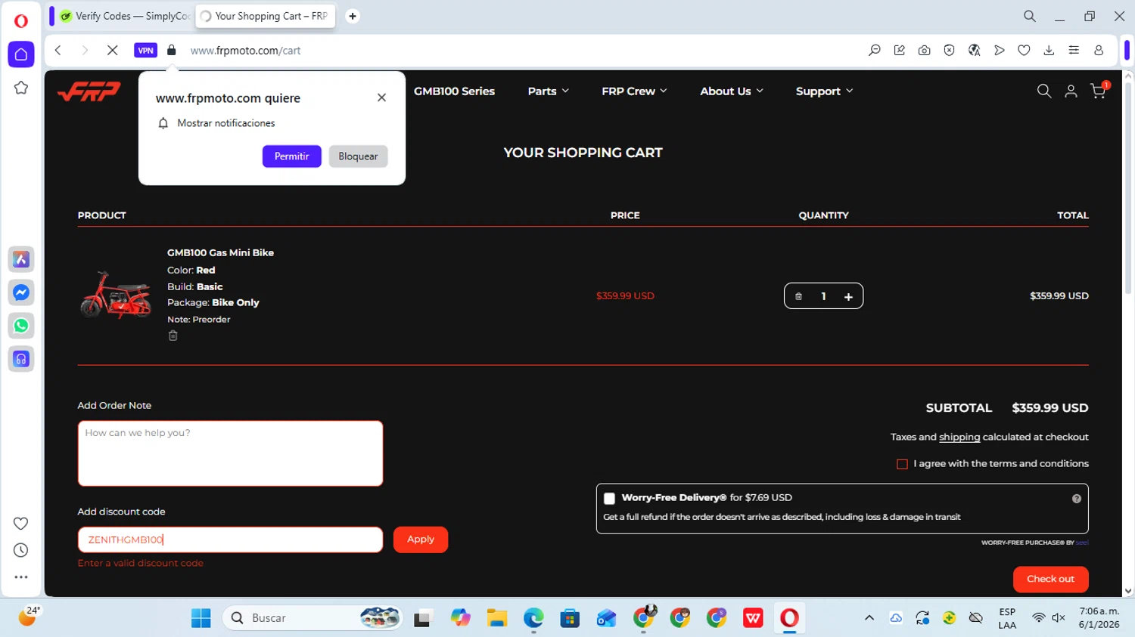
Task: Open sidebar three-dots setup menu
Action: point(21,577)
